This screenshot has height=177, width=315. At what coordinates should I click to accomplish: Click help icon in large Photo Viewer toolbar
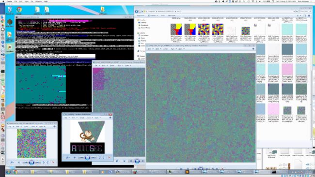coord(253,49)
